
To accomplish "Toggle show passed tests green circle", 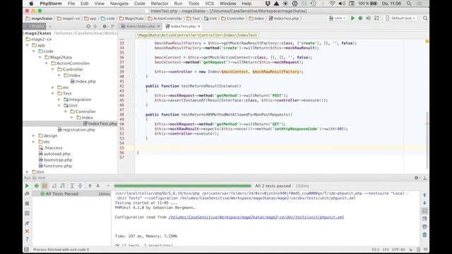I will pos(36,186).
